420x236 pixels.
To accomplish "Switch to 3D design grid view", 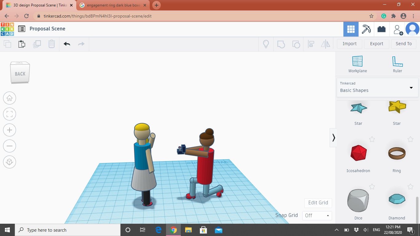I will pos(351,29).
